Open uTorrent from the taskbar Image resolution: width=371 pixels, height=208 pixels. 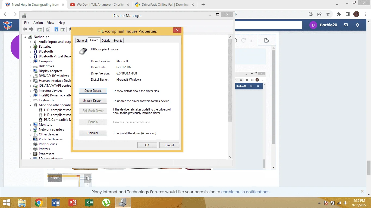pos(106,202)
